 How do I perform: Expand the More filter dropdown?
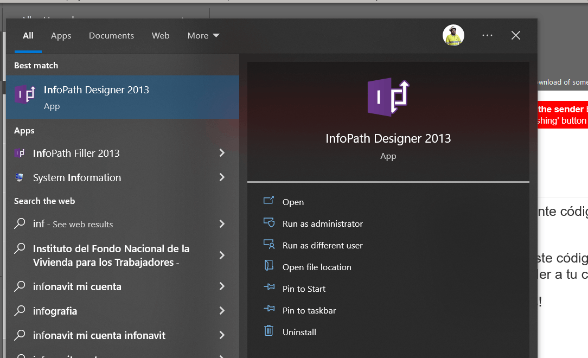click(203, 36)
